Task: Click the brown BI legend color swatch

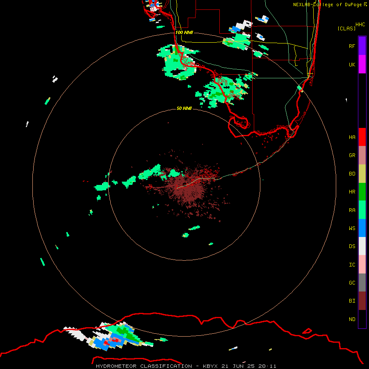Action: (362, 301)
